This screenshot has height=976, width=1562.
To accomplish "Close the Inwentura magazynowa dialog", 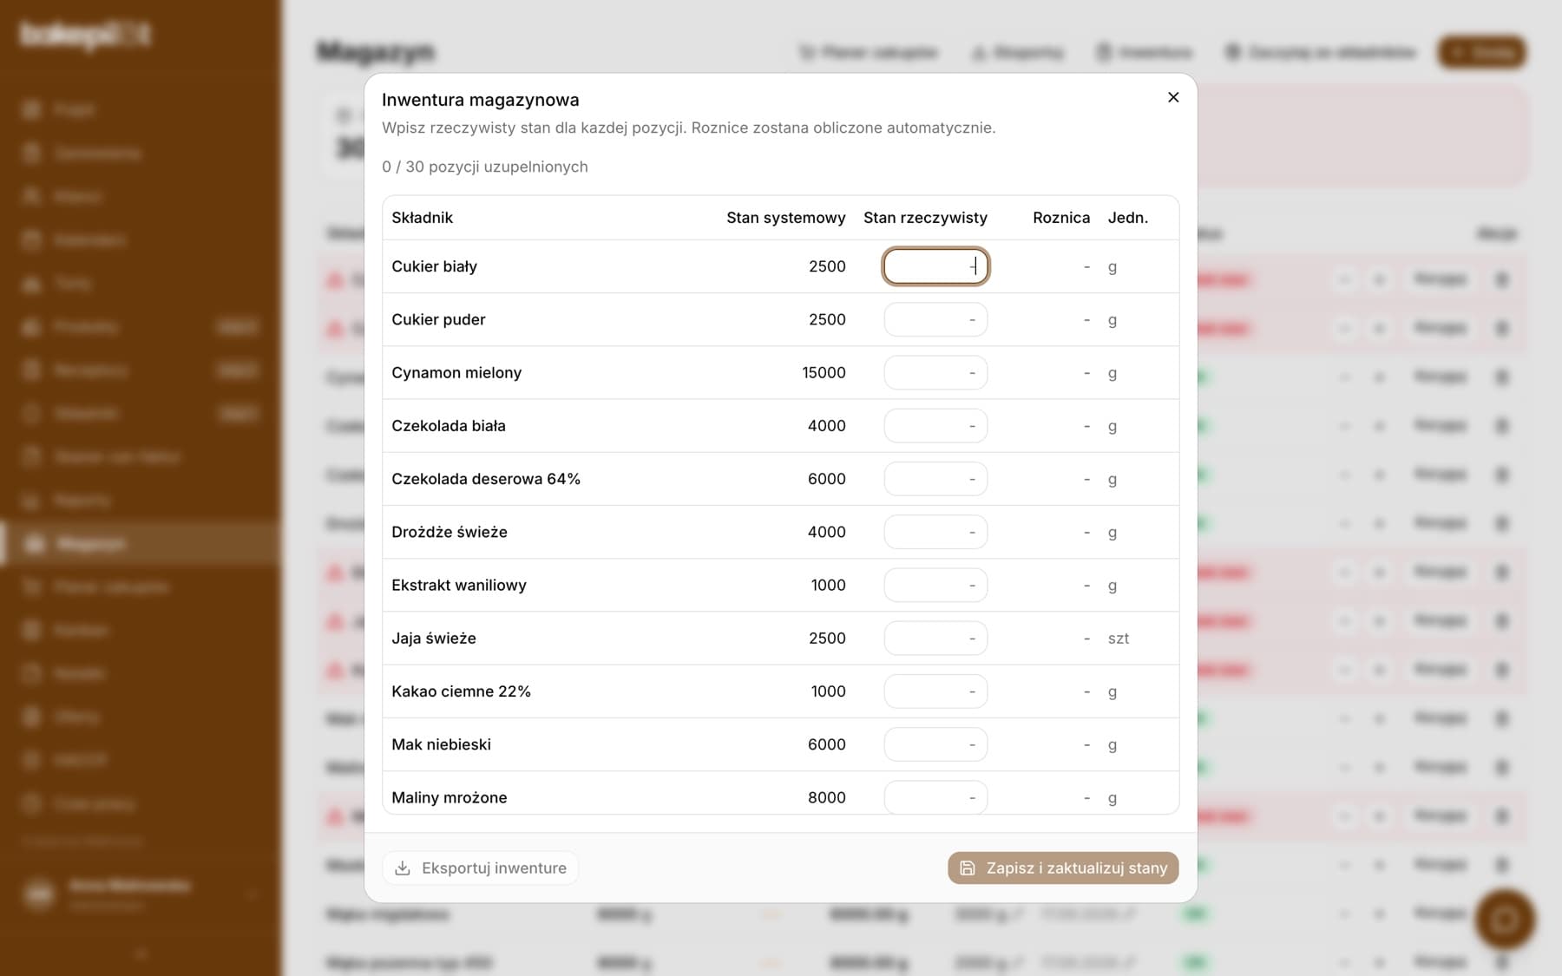I will tap(1173, 97).
